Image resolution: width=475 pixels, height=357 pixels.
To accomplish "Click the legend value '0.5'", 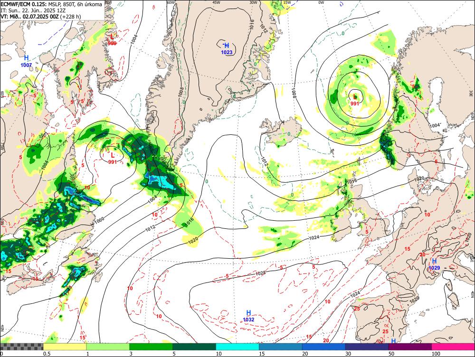I will tap(47, 354).
